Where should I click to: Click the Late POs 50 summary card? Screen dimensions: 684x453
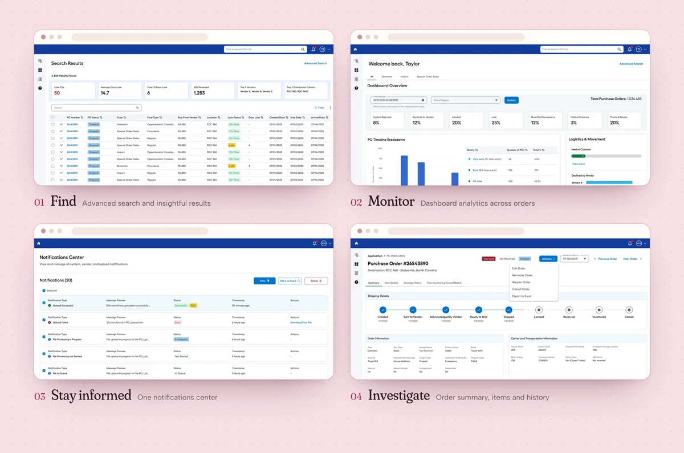[73, 91]
